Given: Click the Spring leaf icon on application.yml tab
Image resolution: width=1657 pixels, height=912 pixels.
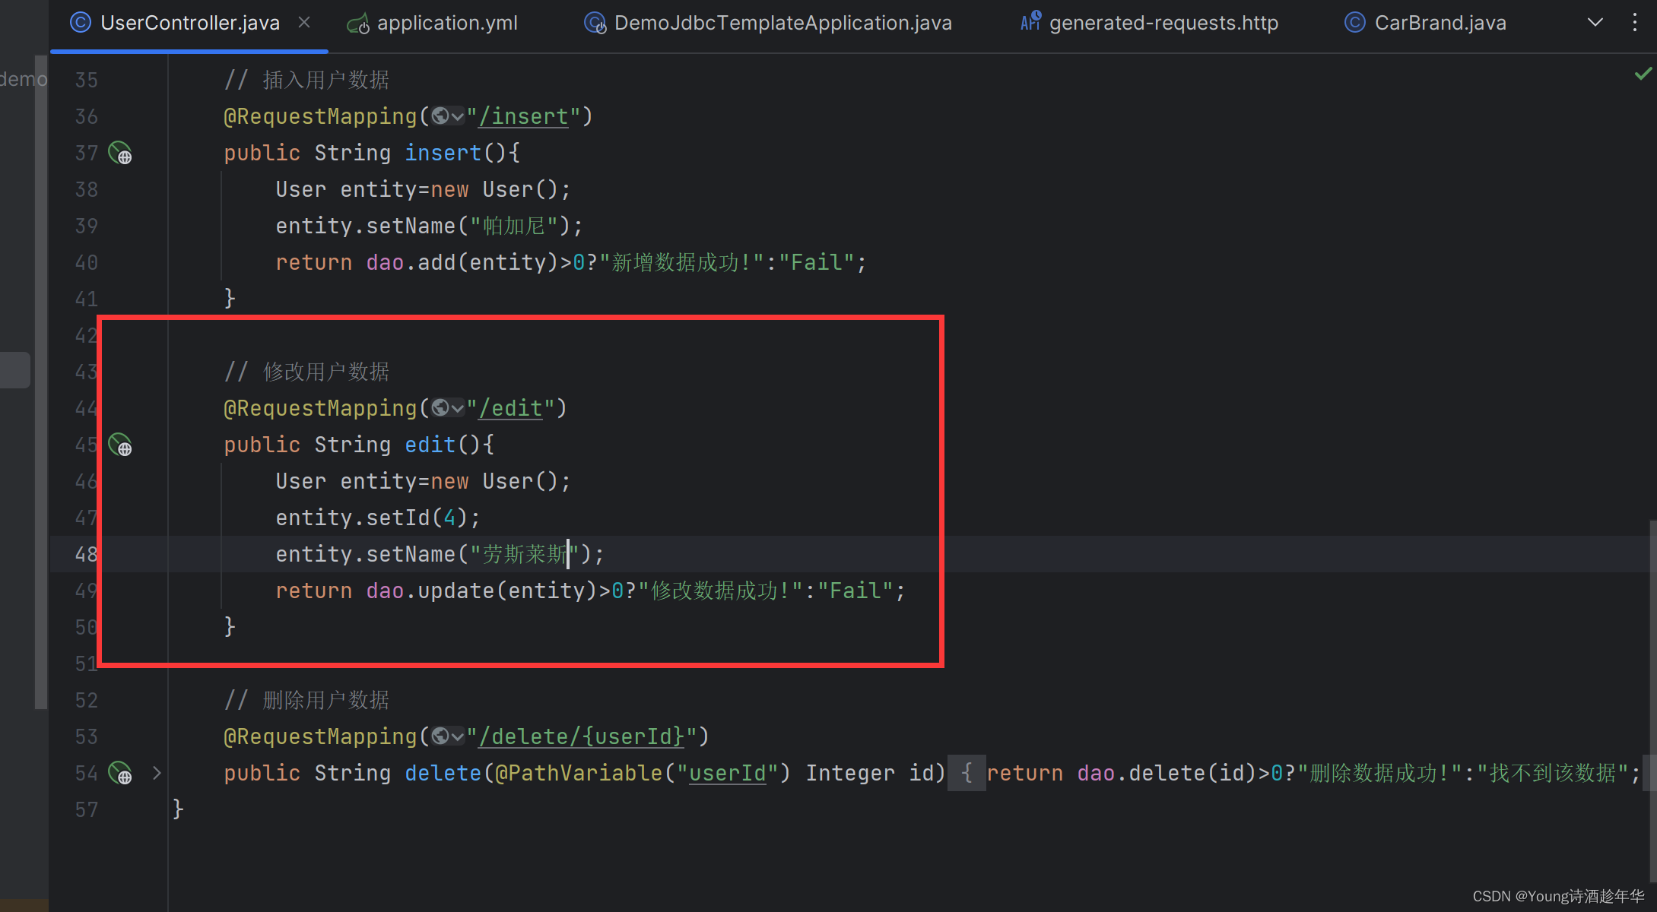Looking at the screenshot, I should [x=357, y=23].
